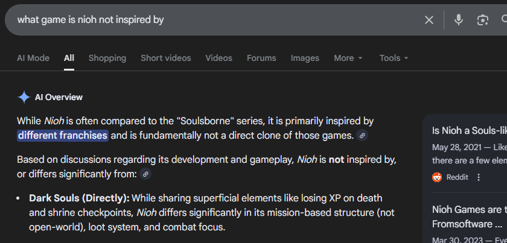Open the "Nioh Games are" Fromsoftware result
Screen dimensions: 507x243
[x=469, y=216]
